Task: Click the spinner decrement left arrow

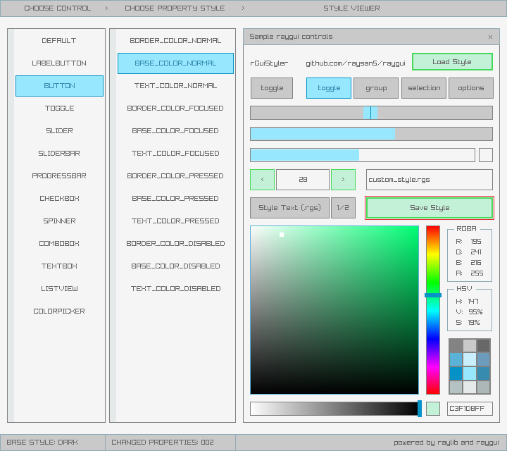Action: click(x=262, y=180)
